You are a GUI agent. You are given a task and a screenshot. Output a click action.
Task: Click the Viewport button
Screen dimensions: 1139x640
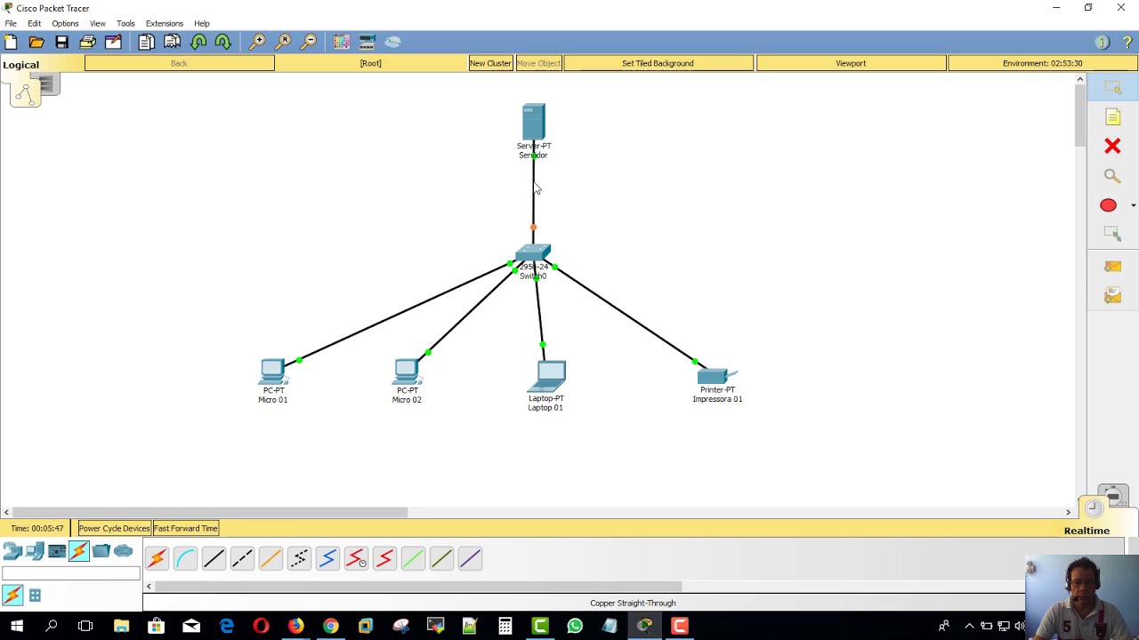click(x=851, y=63)
